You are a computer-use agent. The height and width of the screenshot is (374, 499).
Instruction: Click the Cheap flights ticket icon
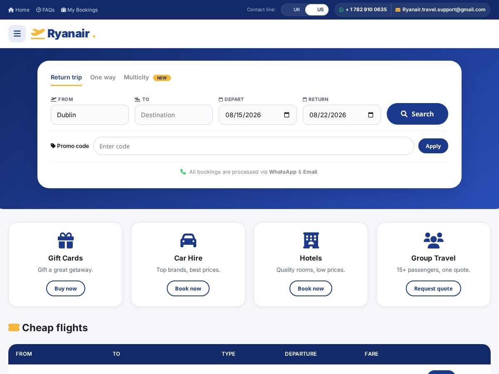tap(14, 327)
